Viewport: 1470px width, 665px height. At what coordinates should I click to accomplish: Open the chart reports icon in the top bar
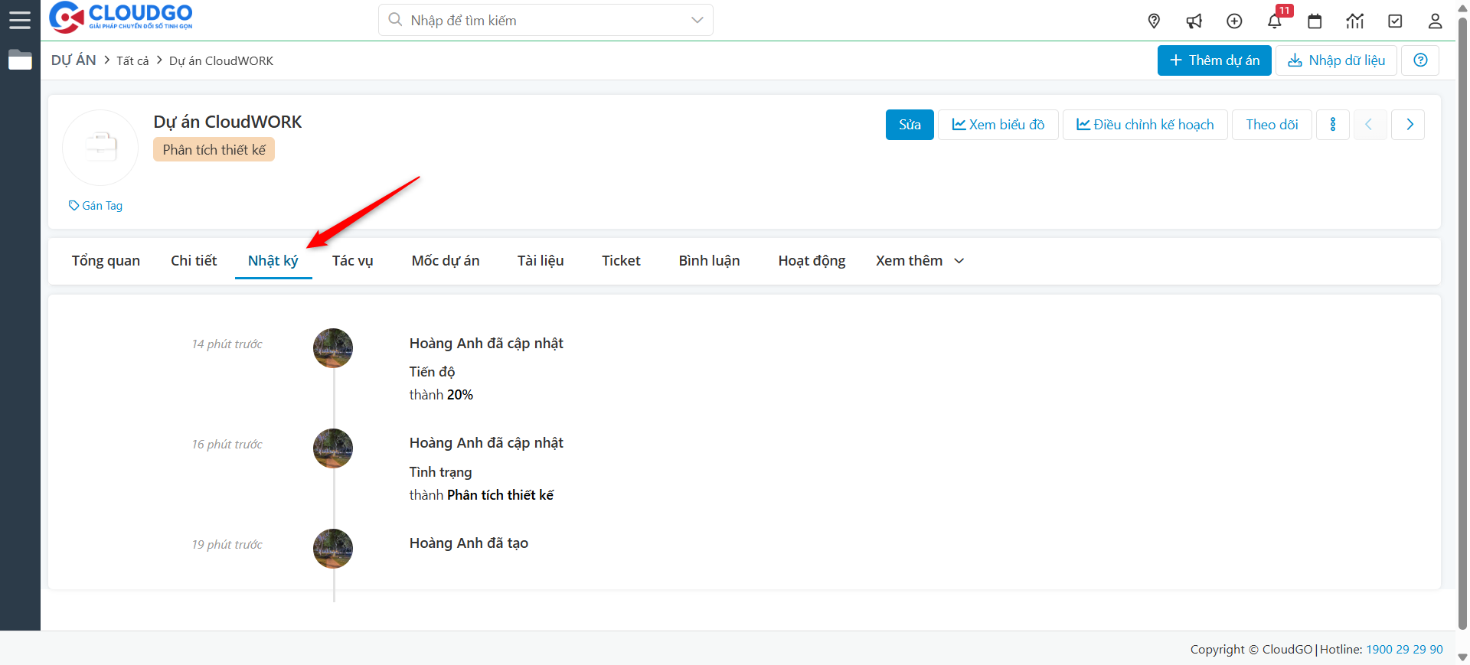click(1355, 21)
